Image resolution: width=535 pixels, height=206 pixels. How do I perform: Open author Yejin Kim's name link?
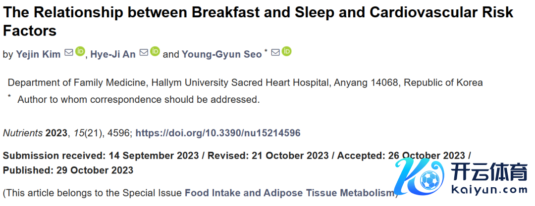click(38, 54)
